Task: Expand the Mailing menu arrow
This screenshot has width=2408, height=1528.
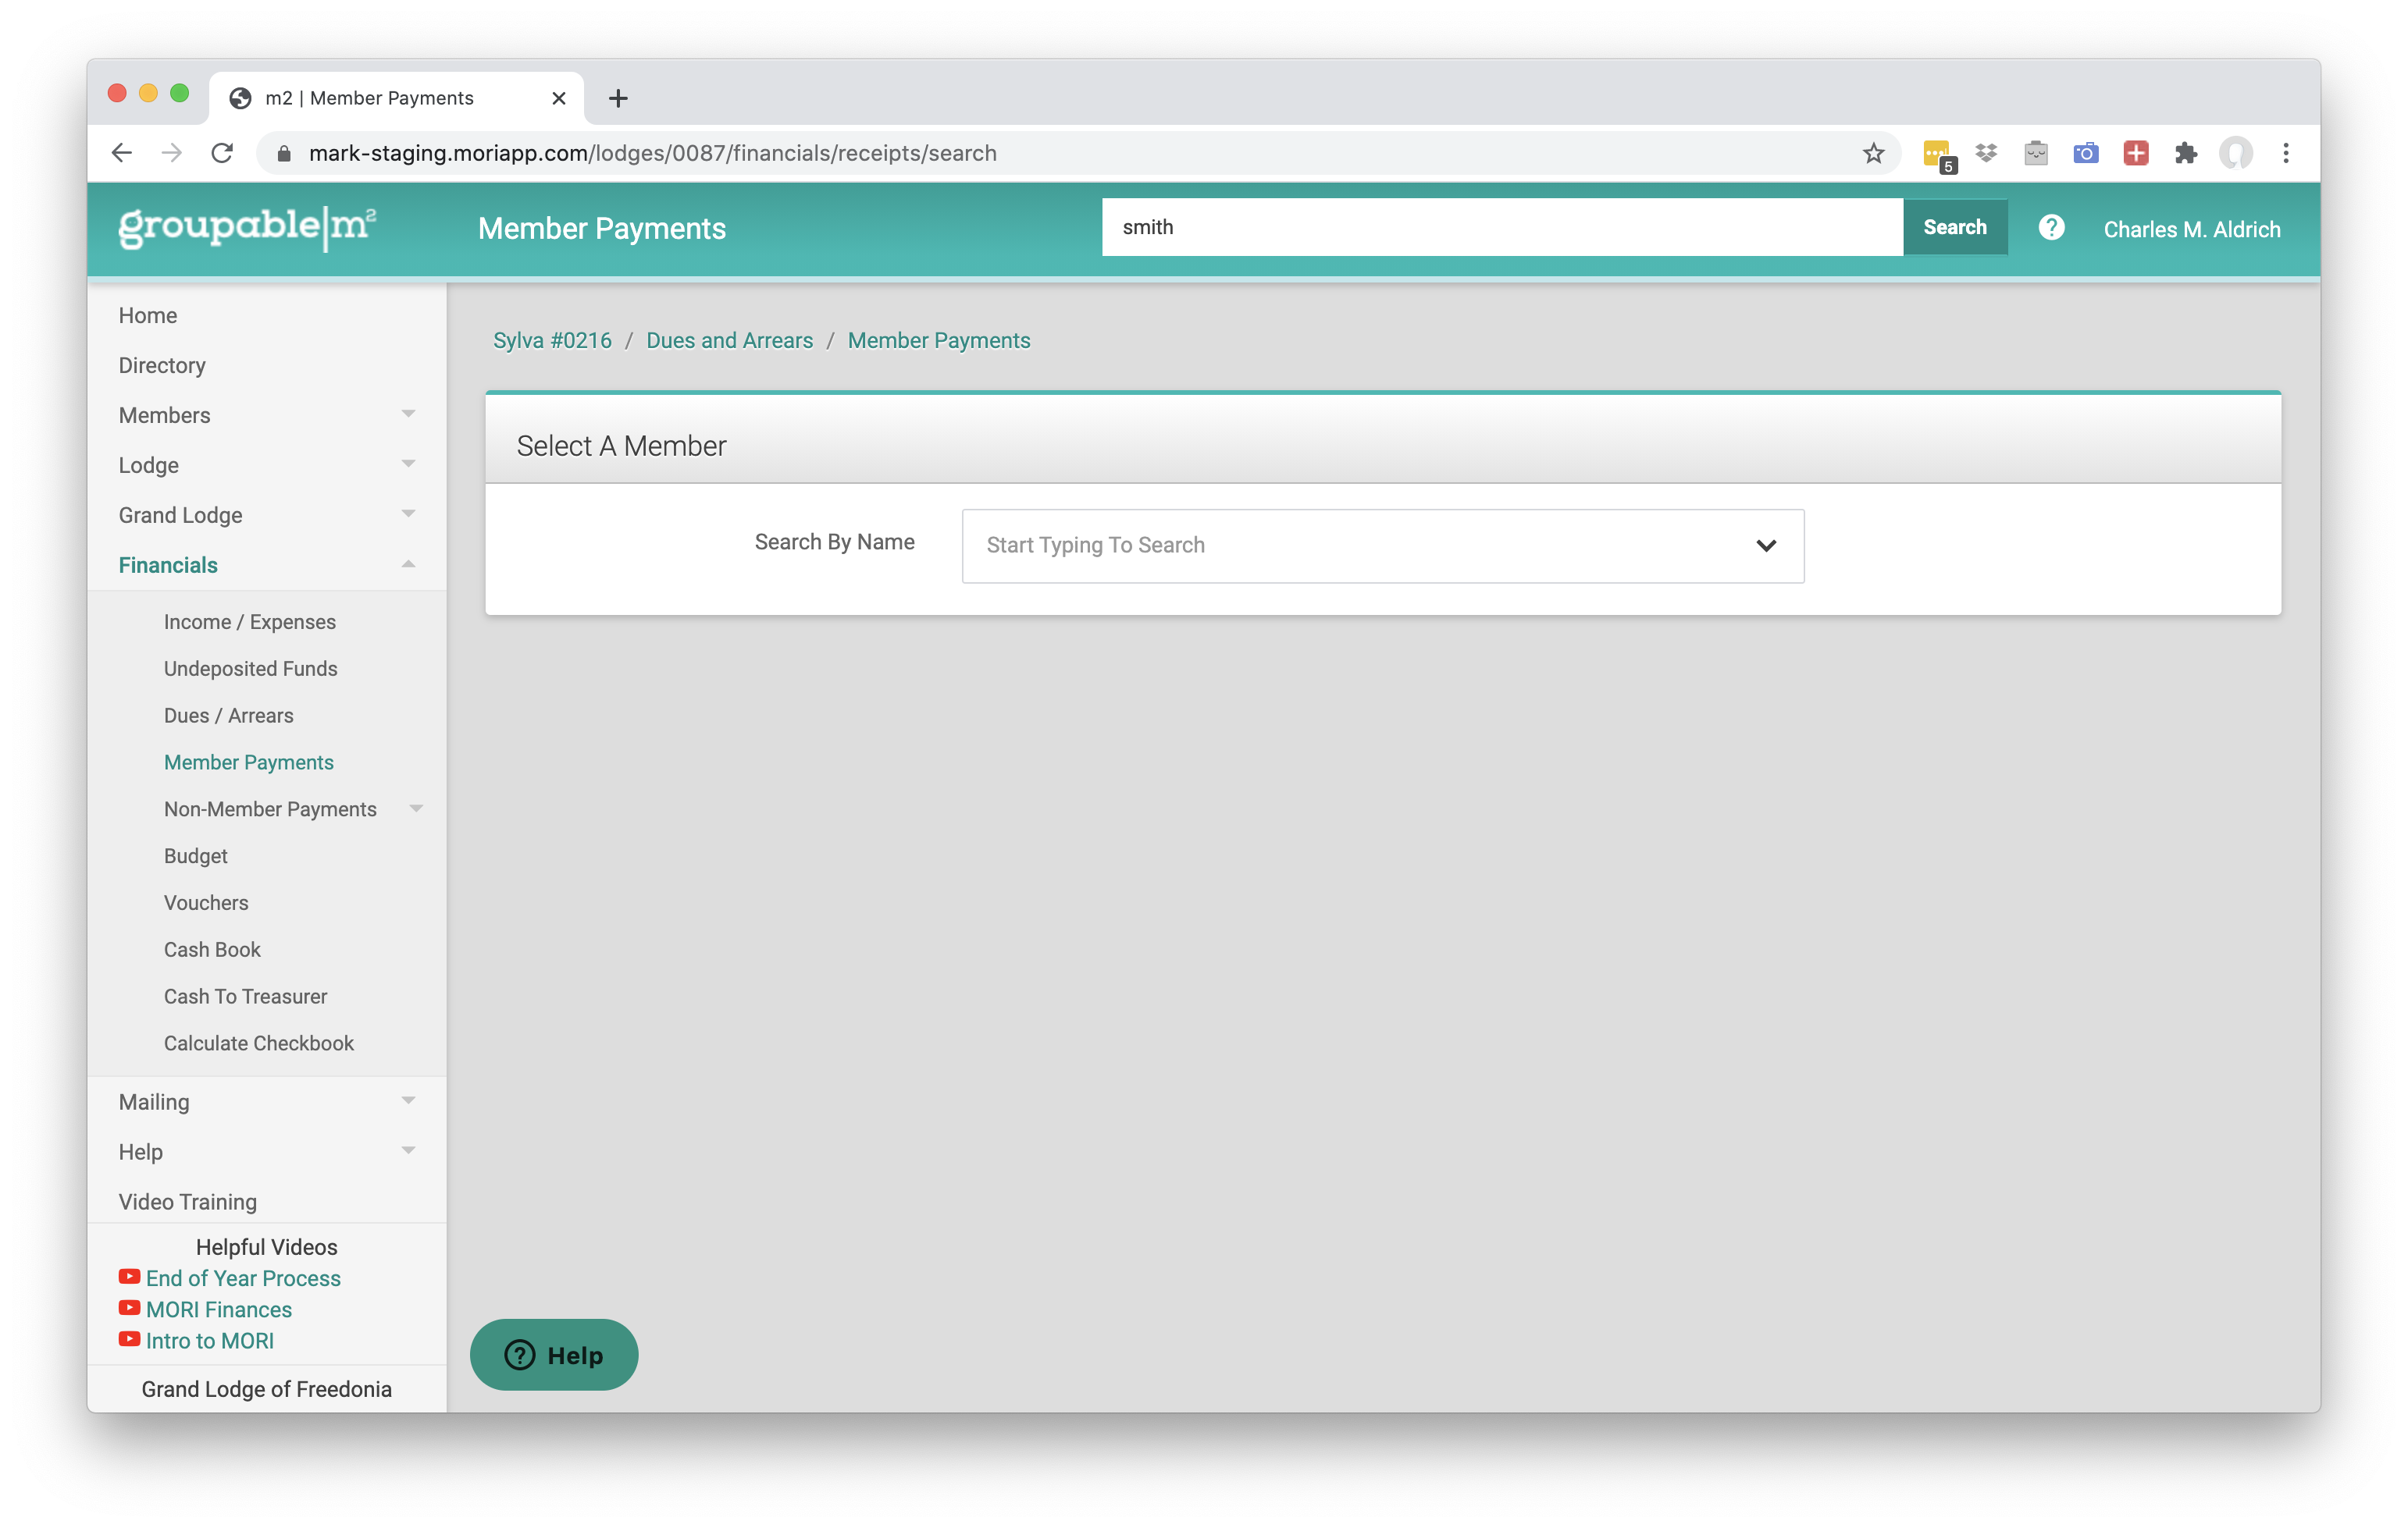Action: (408, 1100)
